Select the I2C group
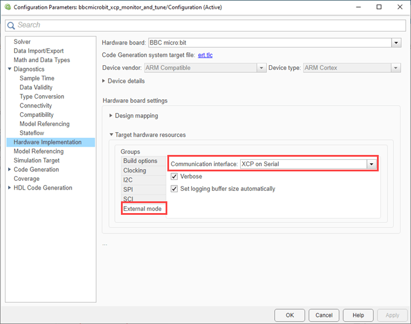 [x=143, y=180]
